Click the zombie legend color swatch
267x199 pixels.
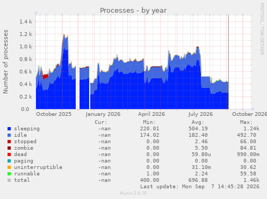pyautogui.click(x=9, y=148)
